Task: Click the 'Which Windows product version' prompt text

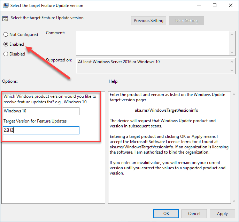Action: (x=50, y=99)
